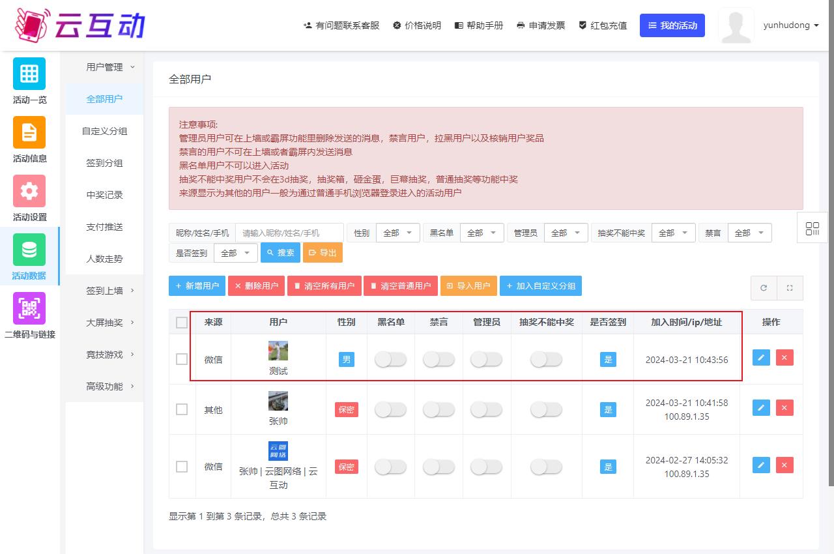This screenshot has width=834, height=554.
Task: Toggle 禁言 switch for 其他 张帅 row
Action: [x=439, y=409]
